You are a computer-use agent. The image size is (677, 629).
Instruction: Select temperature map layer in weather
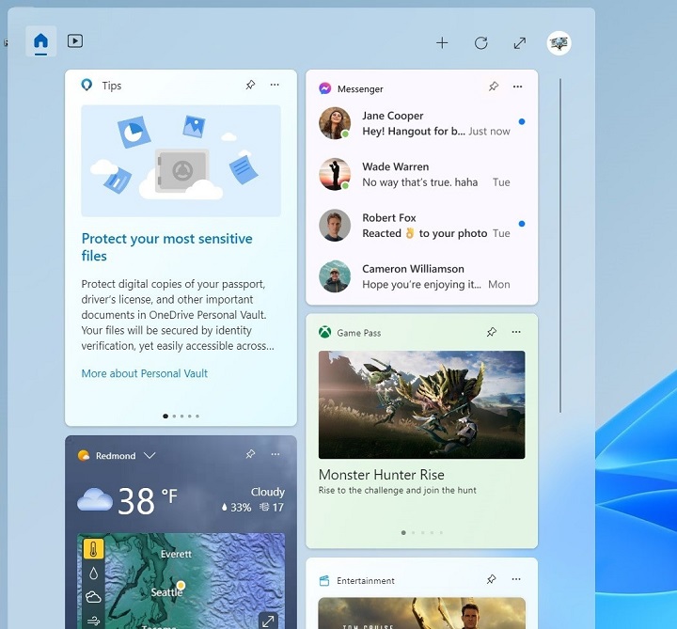[93, 549]
